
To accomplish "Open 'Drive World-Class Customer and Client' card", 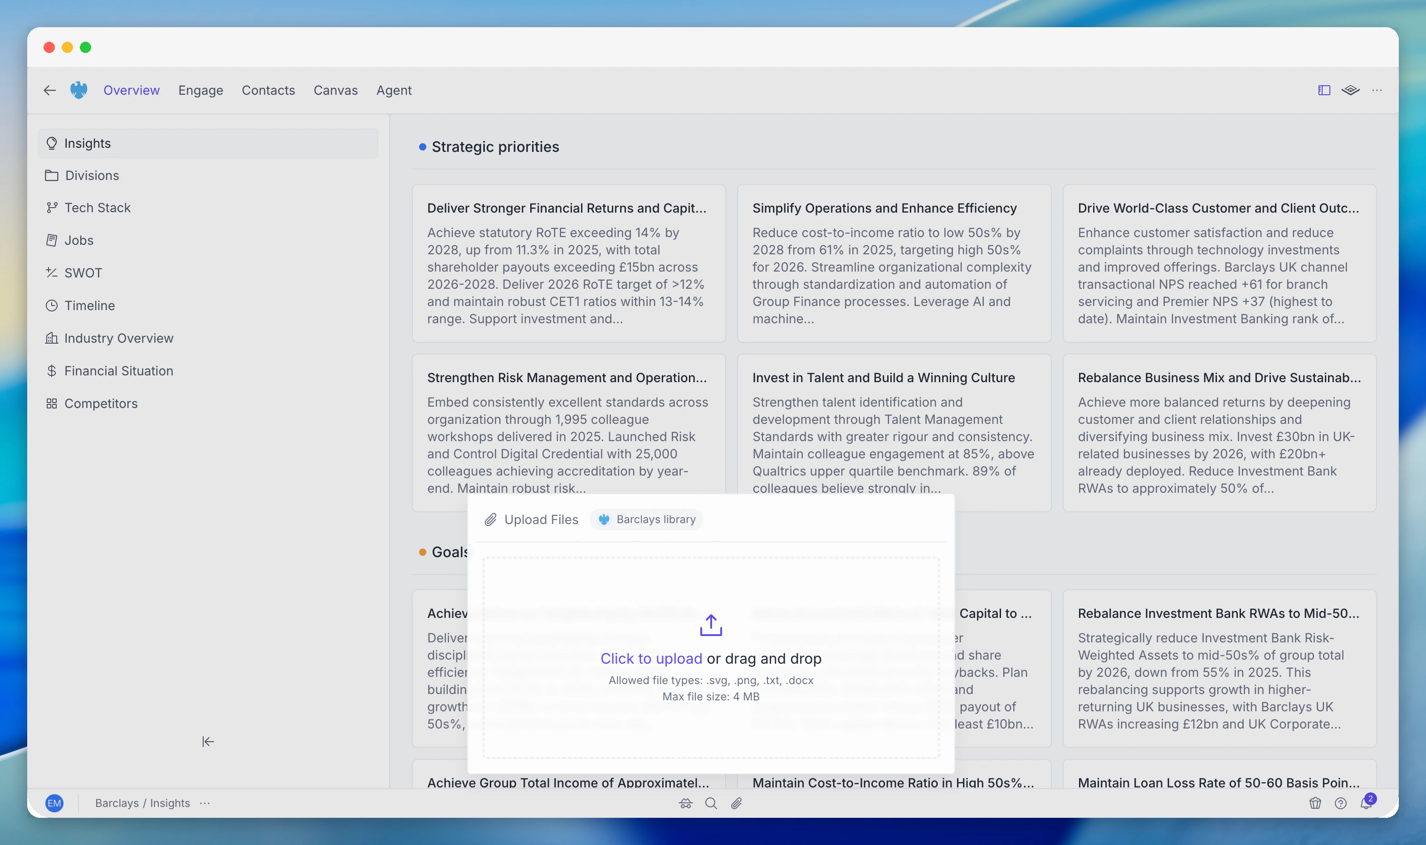I will (1219, 263).
